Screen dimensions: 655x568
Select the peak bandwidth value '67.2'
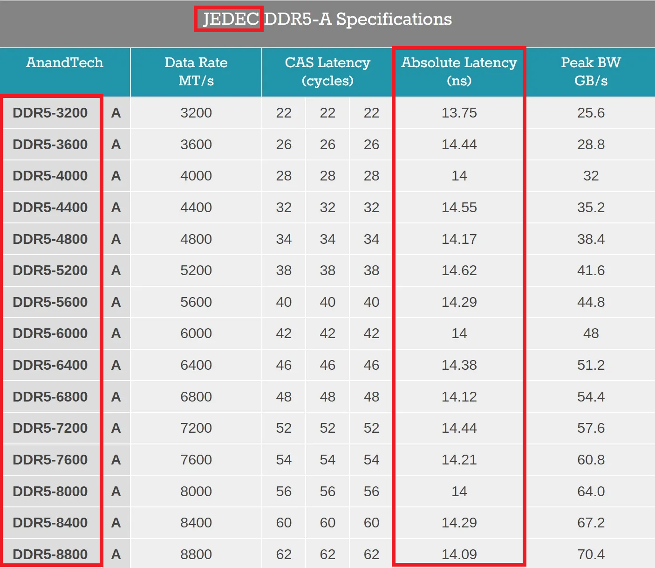click(x=591, y=523)
